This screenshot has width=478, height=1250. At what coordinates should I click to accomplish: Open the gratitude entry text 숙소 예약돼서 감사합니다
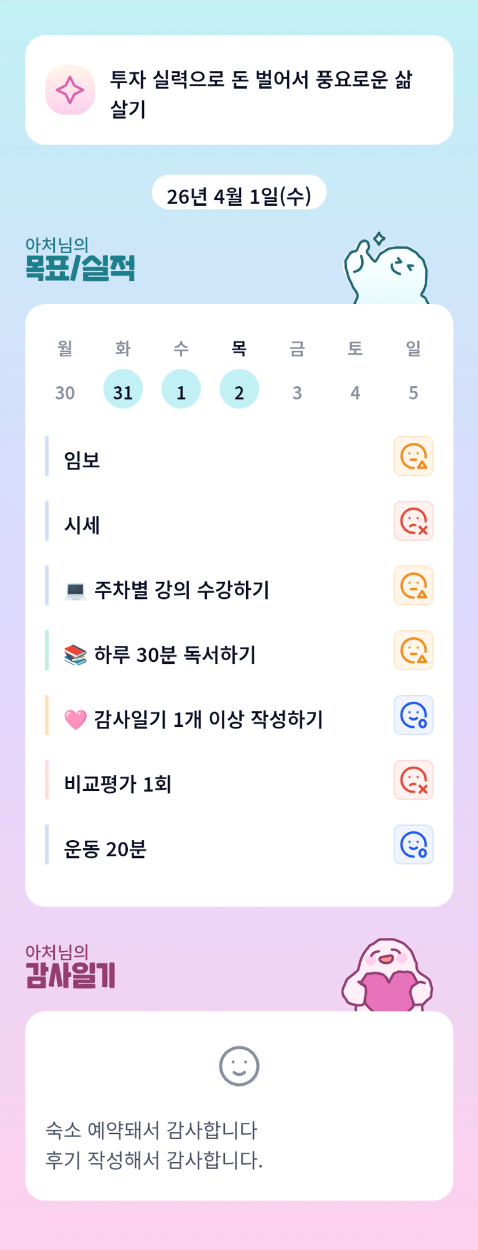152,1130
